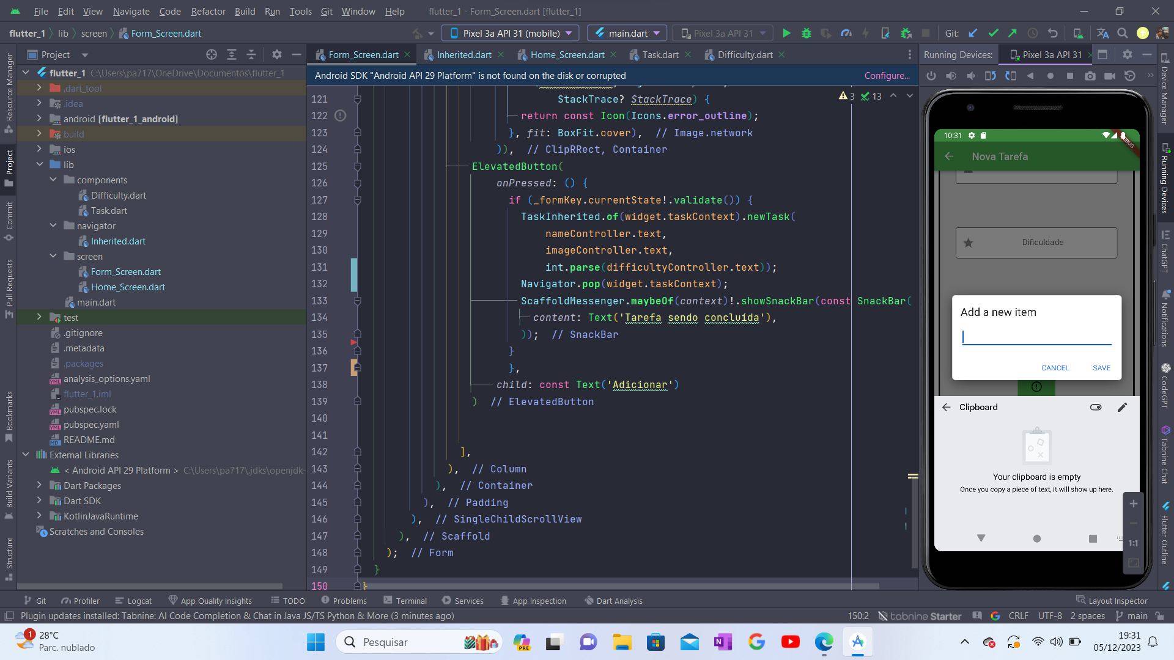
Task: Click Collapse All in the Project panel
Action: 251,55
